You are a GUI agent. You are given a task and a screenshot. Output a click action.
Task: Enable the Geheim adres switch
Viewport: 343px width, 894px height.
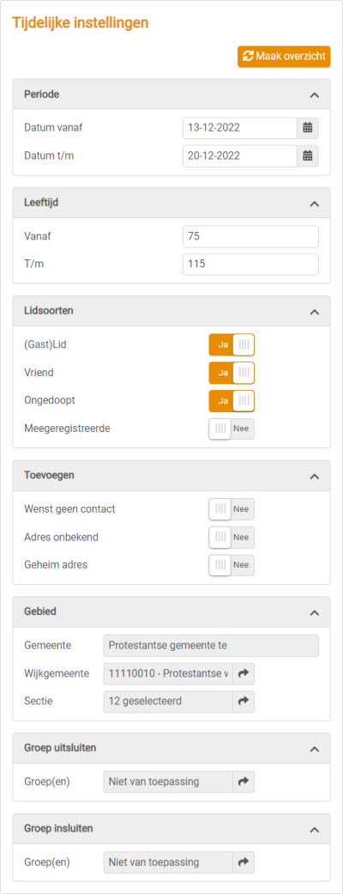232,566
